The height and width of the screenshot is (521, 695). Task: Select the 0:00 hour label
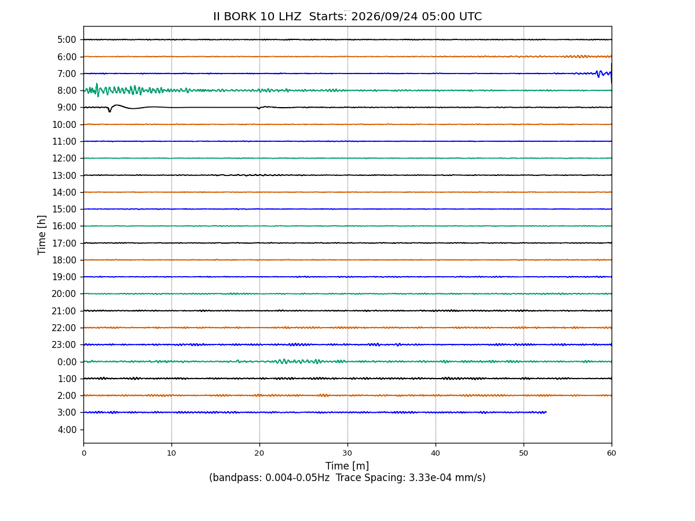click(67, 362)
